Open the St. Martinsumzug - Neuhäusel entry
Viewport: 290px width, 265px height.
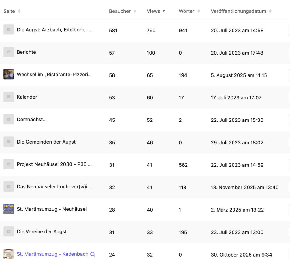tap(52, 209)
